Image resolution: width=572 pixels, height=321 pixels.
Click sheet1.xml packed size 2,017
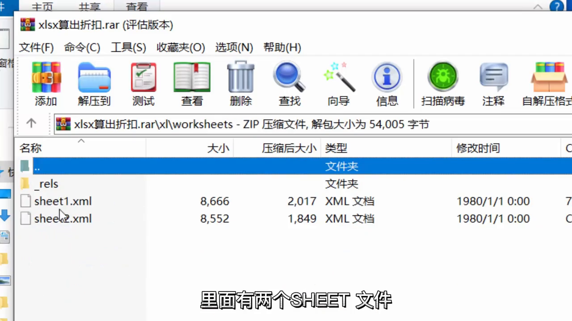(x=302, y=201)
